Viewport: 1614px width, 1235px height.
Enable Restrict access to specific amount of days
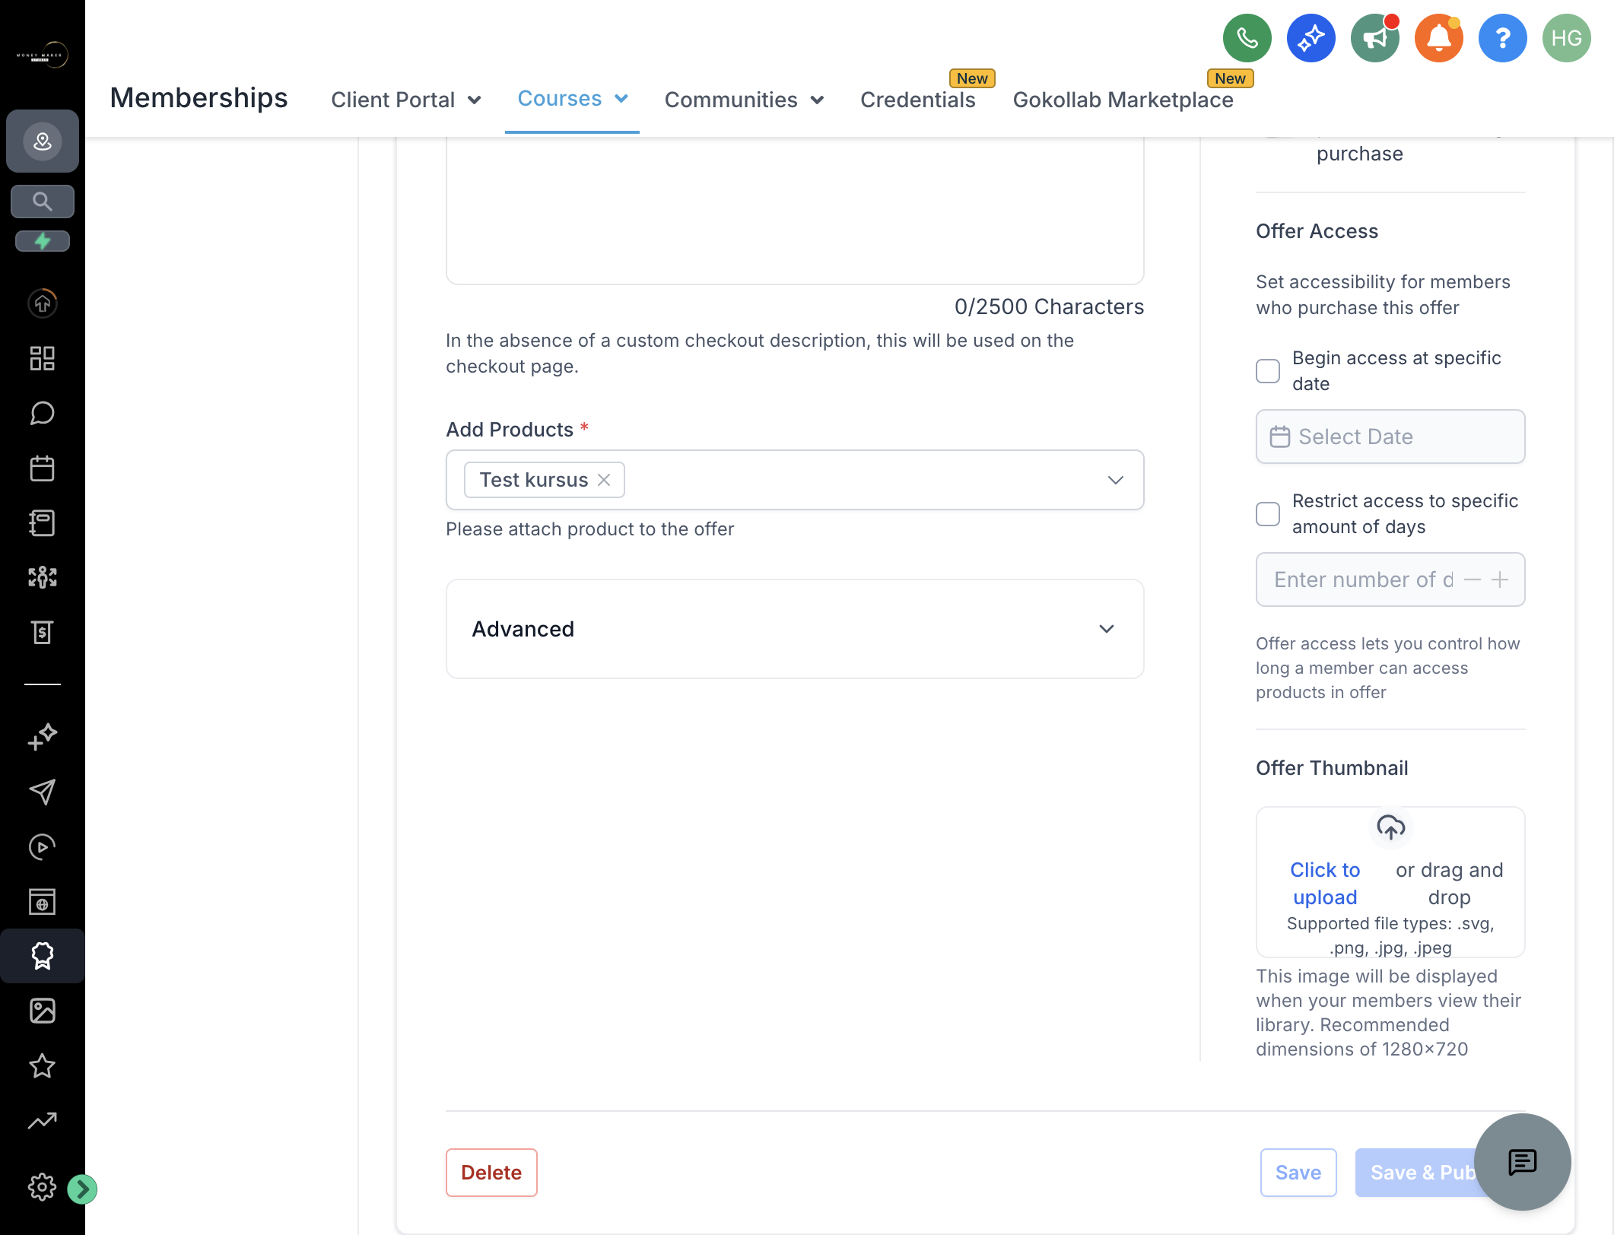coord(1268,514)
